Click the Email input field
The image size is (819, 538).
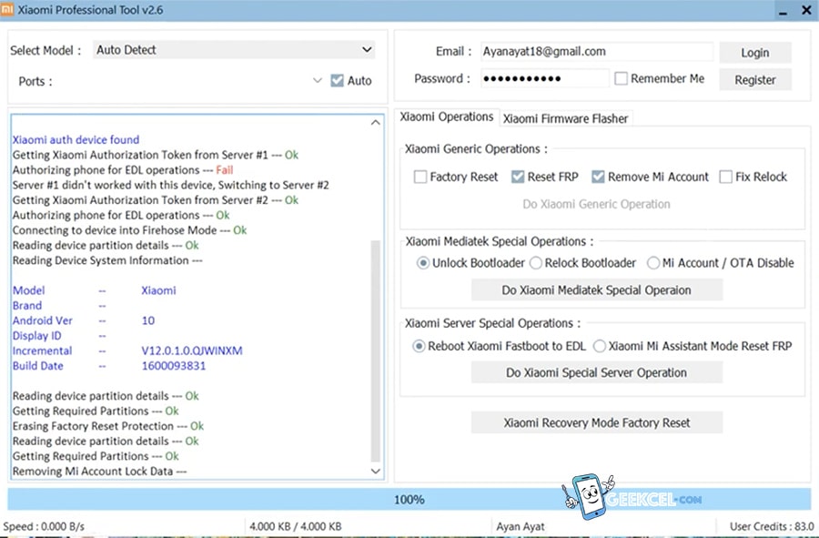point(596,51)
